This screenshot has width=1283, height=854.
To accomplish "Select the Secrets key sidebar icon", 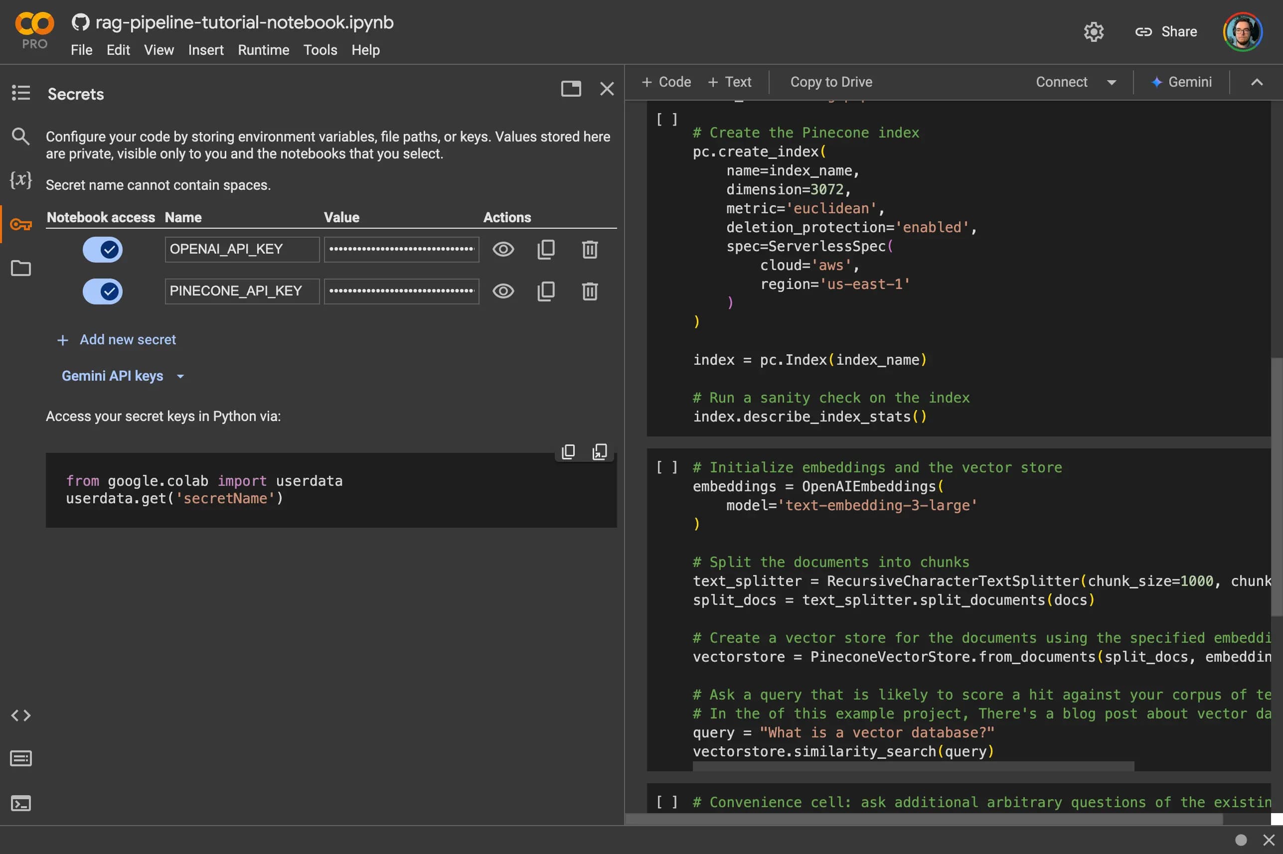I will tap(21, 224).
